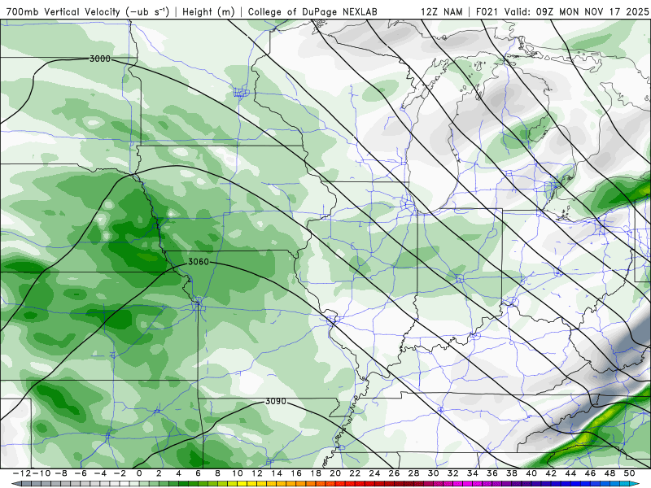The width and height of the screenshot is (651, 488).
Task: Click the 32 color bar label
Action: [x=453, y=473]
